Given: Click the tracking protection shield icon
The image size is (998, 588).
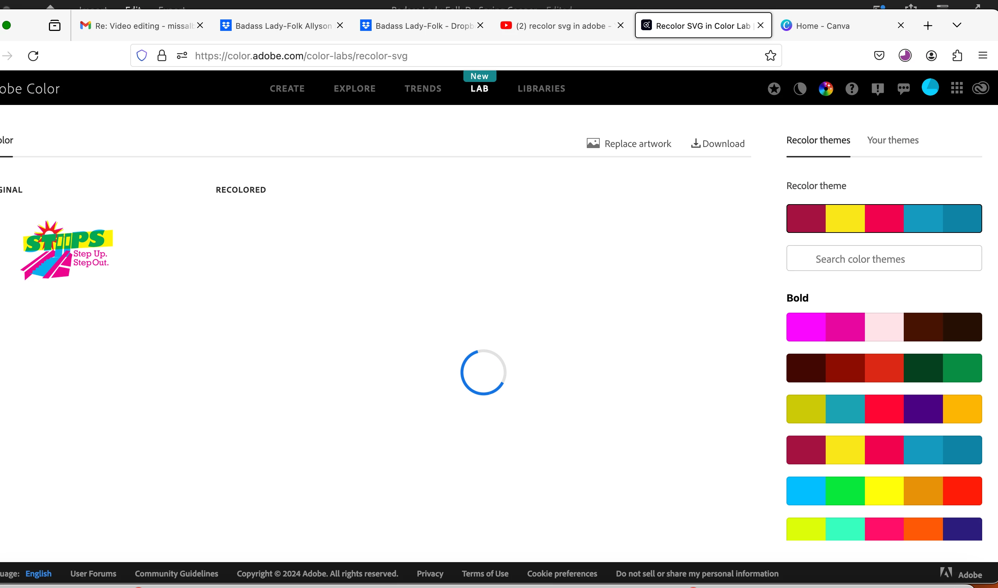Looking at the screenshot, I should pyautogui.click(x=141, y=55).
